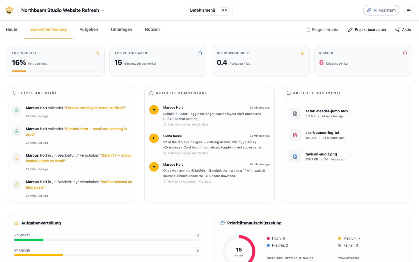Click the green checkmark icon on the completed Favicon activity
419x262 pixels.
click(17, 110)
